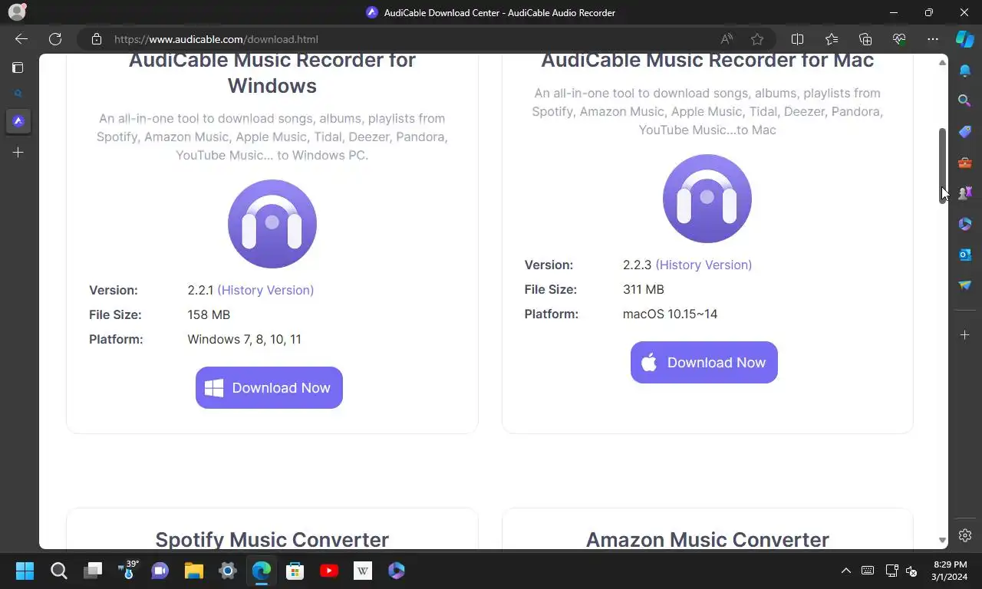982x589 pixels.
Task: Open sidebar Tools briefcase
Action: (x=965, y=162)
